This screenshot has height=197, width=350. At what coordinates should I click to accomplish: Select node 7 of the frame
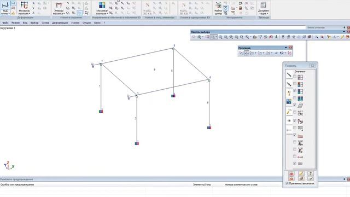tap(101, 65)
